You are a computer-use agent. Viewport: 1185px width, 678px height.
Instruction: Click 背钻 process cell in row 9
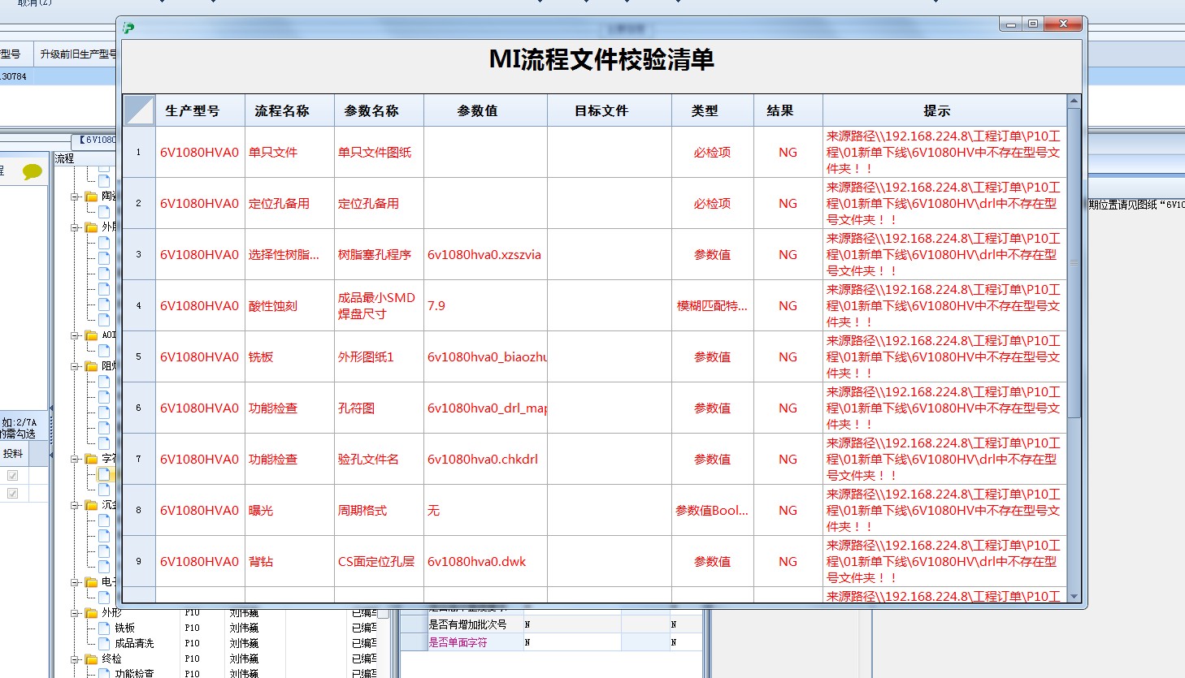pos(289,561)
